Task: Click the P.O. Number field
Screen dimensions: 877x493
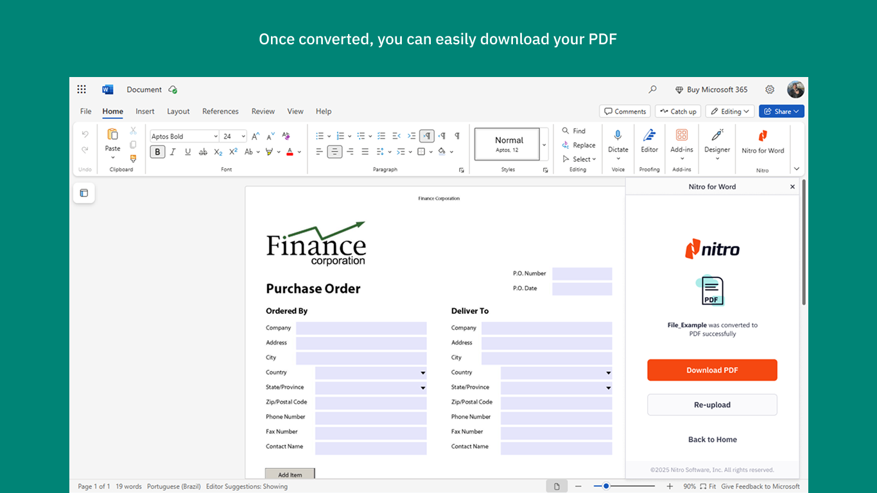Action: coord(582,274)
